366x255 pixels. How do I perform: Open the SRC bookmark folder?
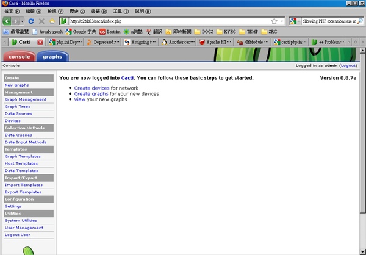(x=269, y=32)
